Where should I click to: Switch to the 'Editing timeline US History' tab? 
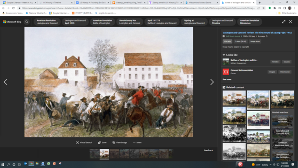[165, 3]
